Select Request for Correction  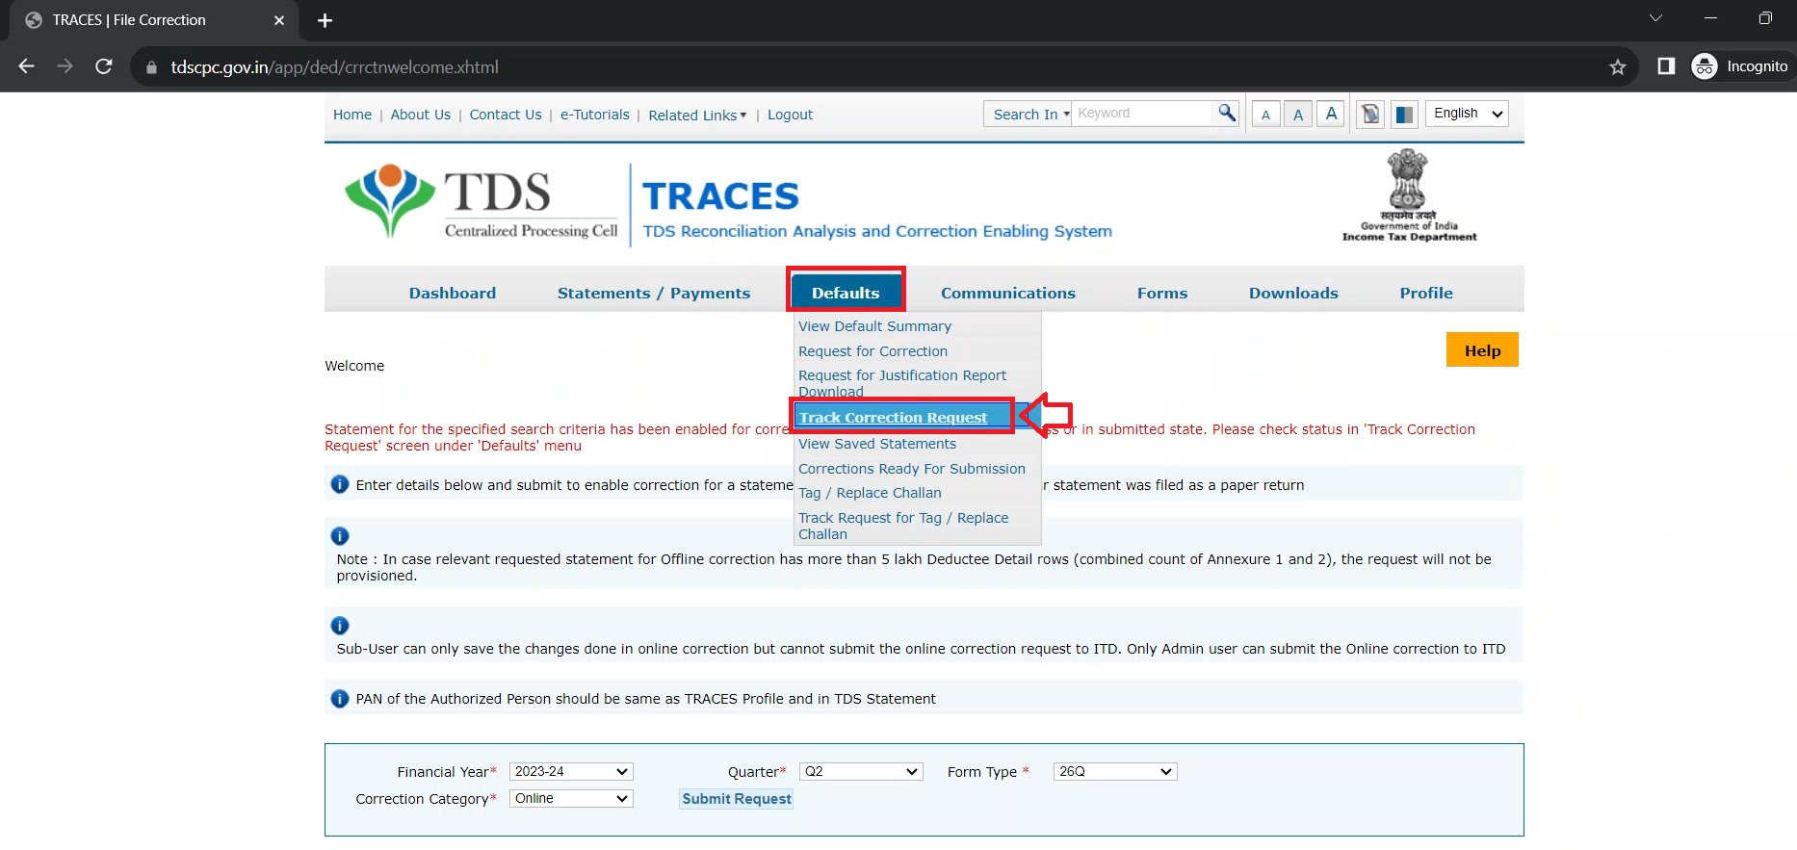(x=872, y=351)
